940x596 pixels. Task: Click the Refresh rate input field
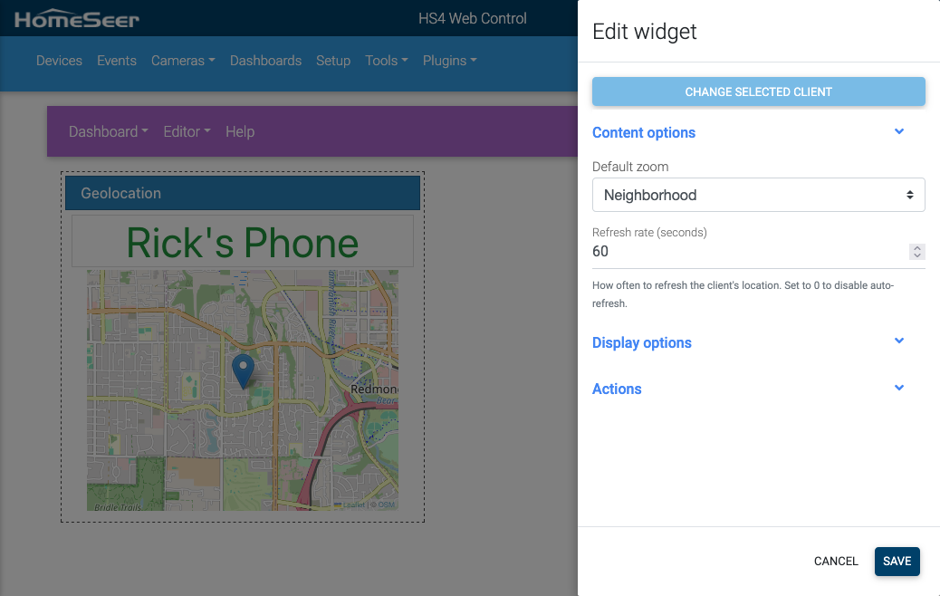749,252
